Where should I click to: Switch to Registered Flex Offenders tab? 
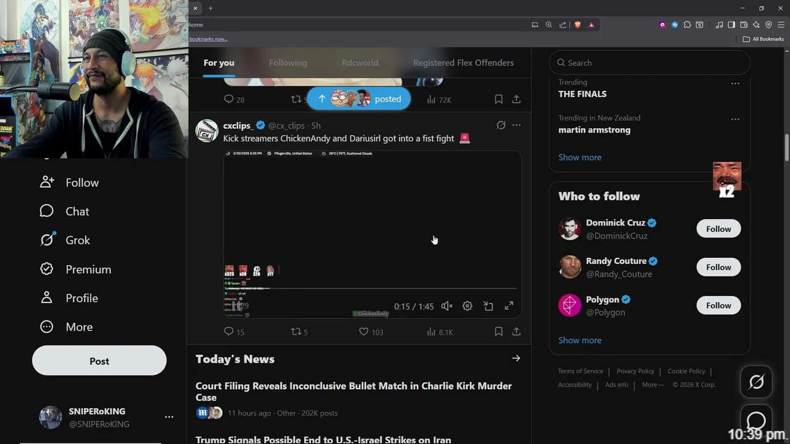[464, 63]
